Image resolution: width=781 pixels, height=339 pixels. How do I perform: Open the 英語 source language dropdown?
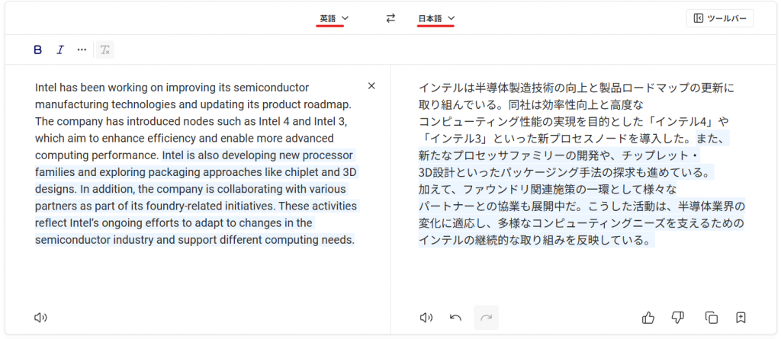point(333,18)
